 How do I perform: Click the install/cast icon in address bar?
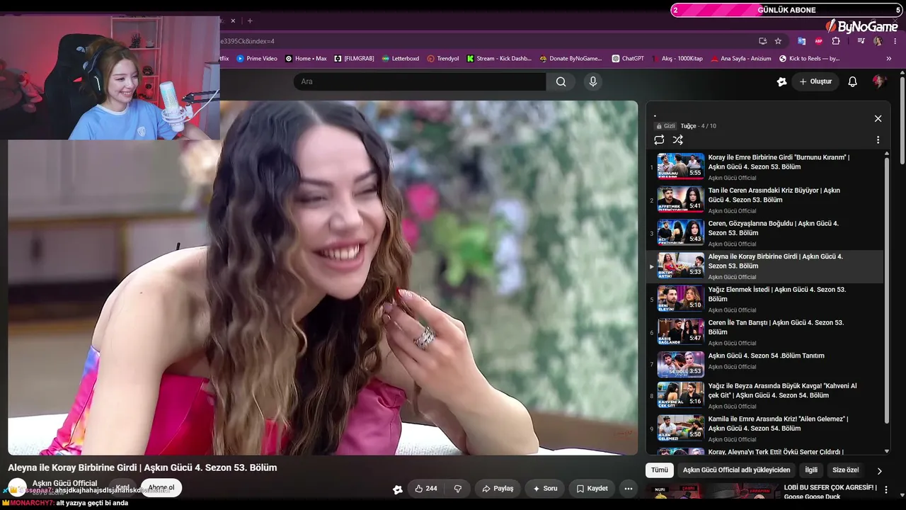point(762,41)
